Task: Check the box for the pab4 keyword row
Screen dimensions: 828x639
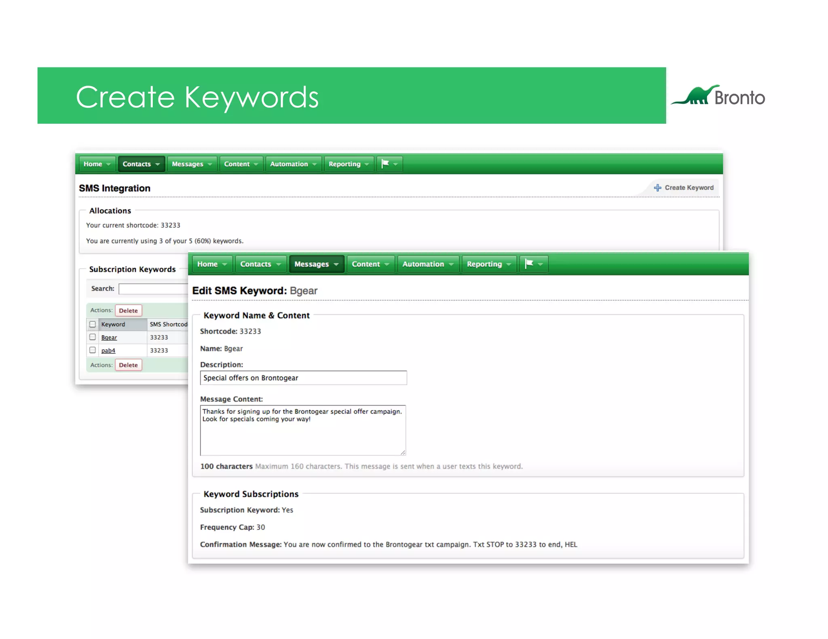Action: (x=93, y=350)
